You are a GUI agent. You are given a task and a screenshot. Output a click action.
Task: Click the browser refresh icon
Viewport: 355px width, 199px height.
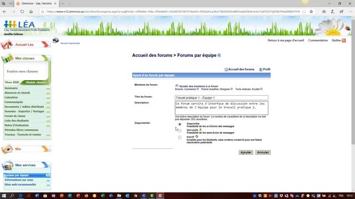point(22,12)
